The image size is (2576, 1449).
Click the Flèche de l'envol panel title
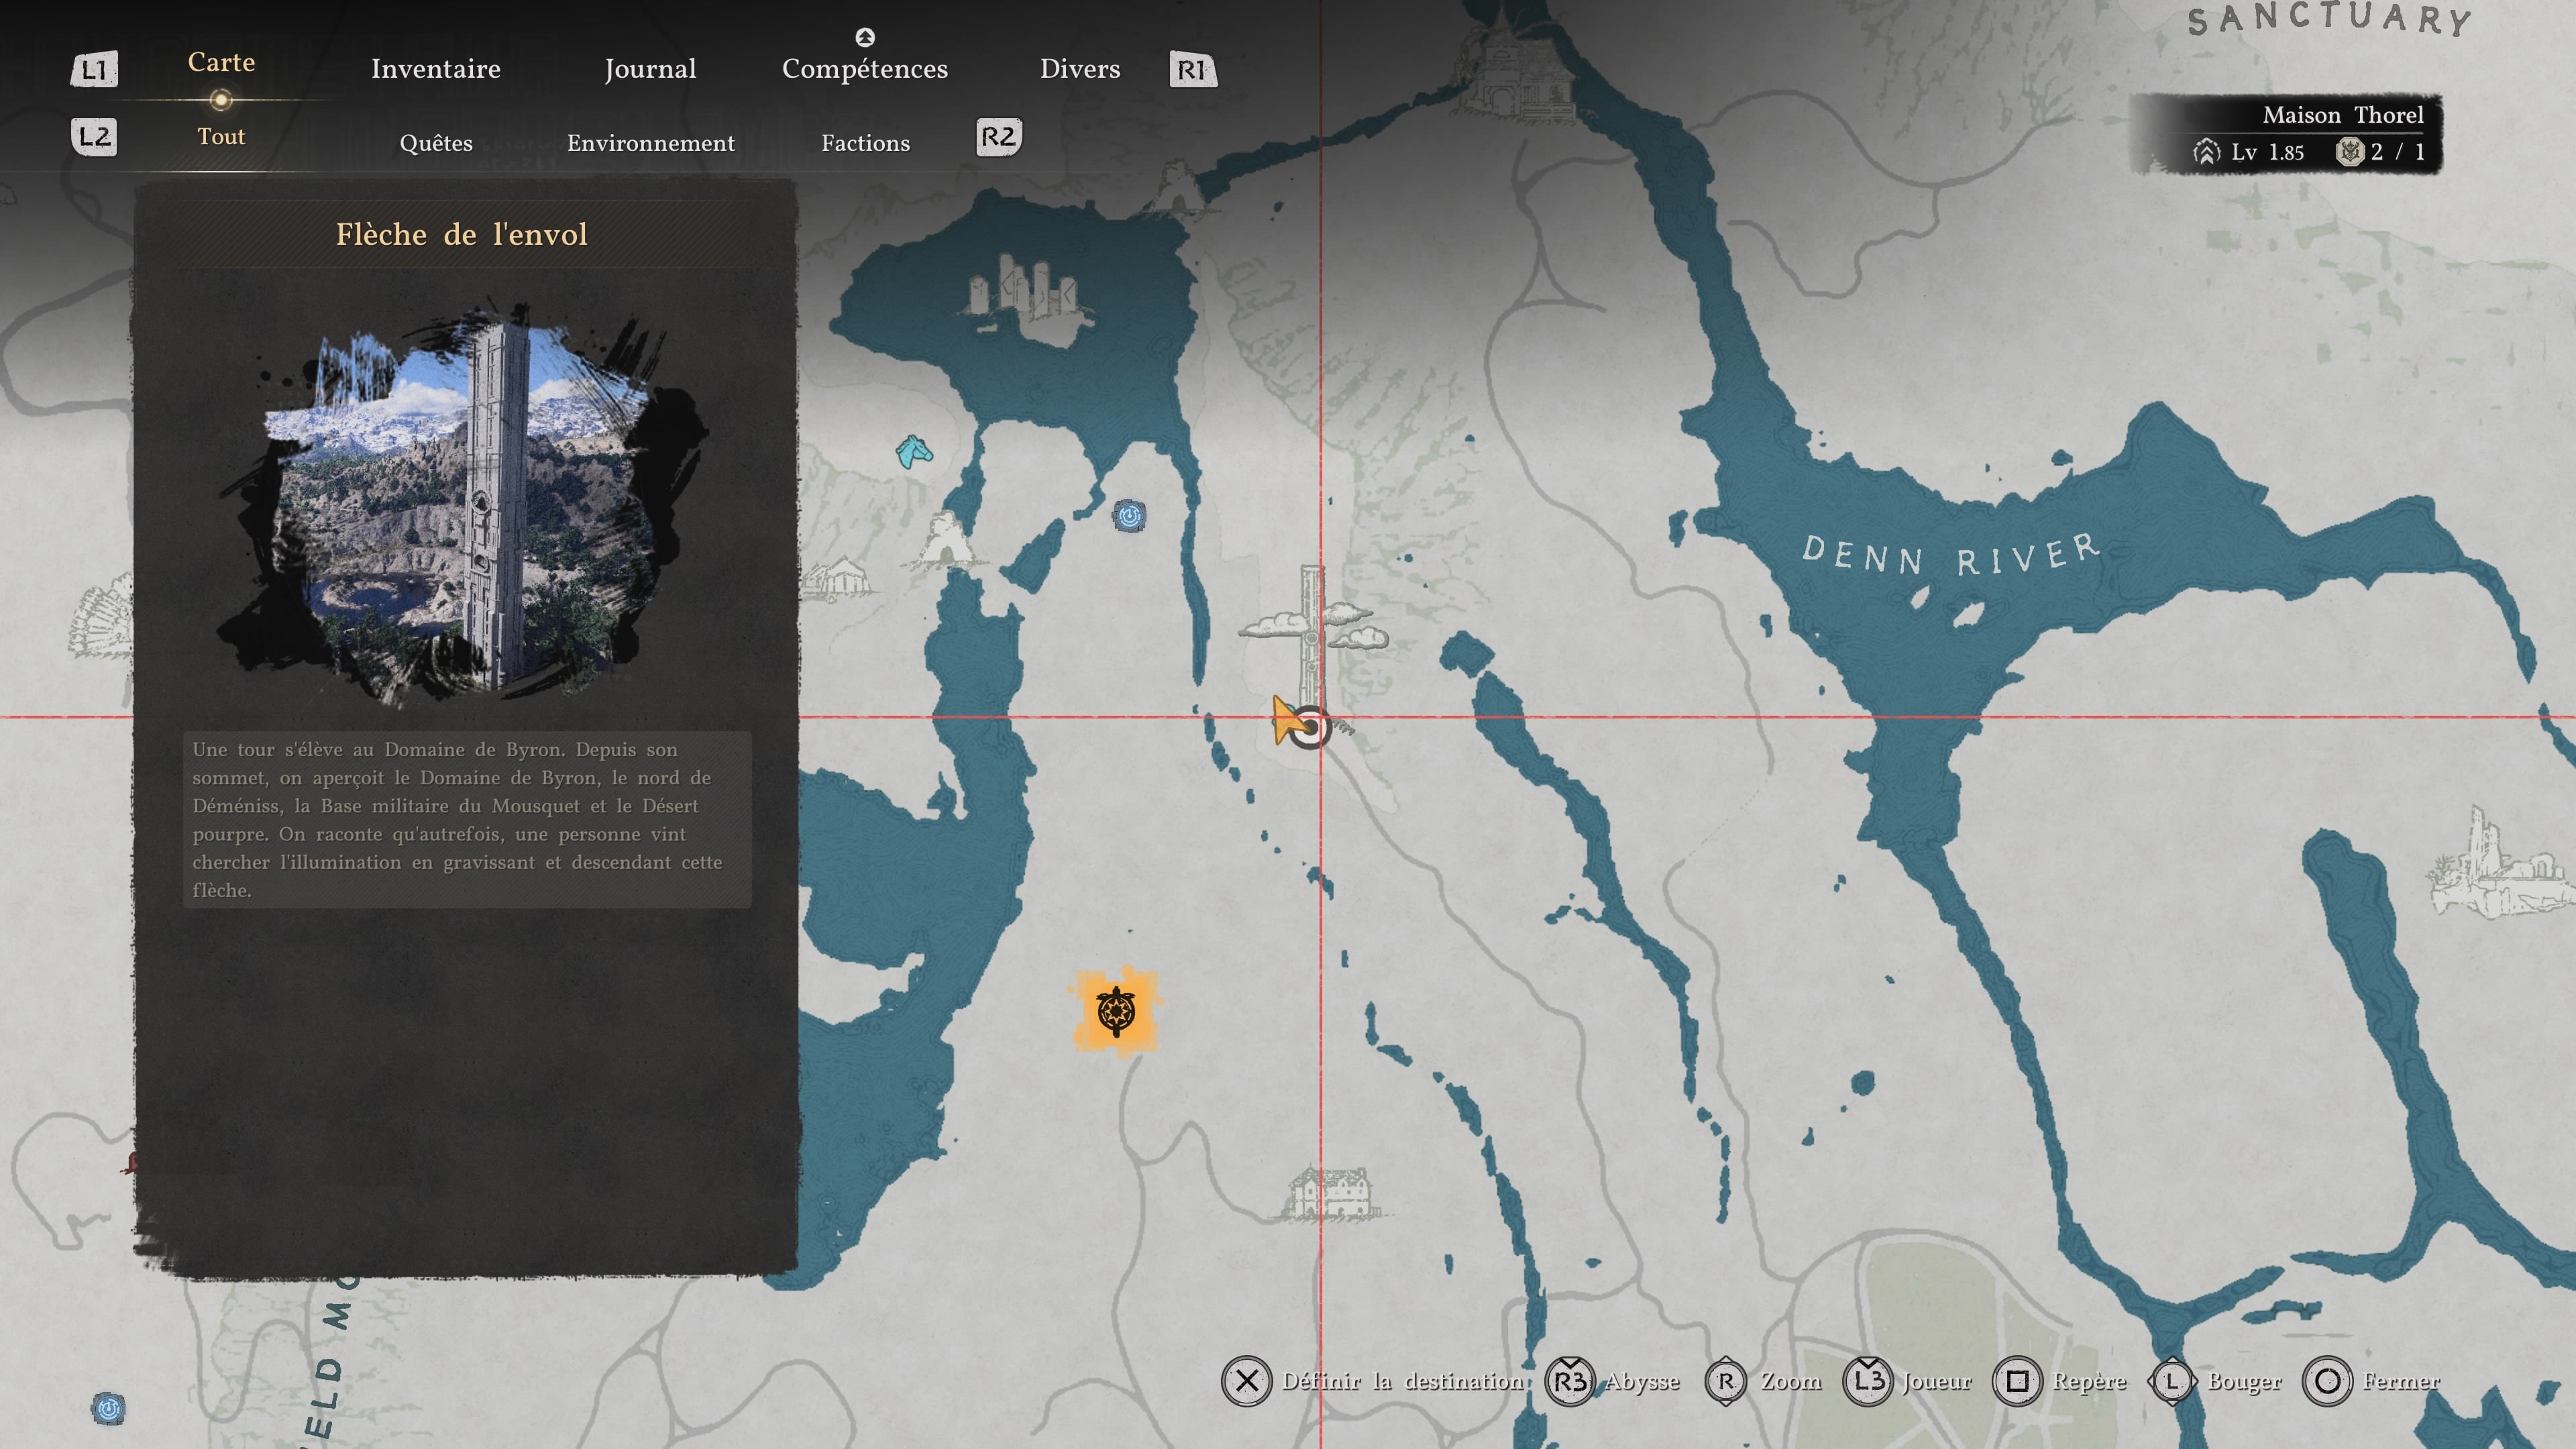(x=462, y=234)
